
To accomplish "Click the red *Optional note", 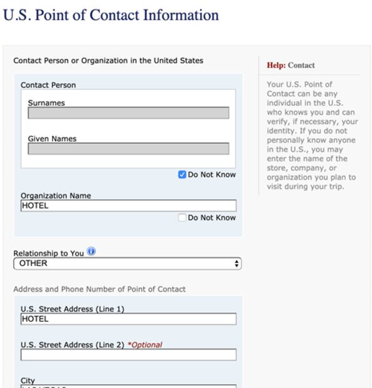I will (x=145, y=345).
